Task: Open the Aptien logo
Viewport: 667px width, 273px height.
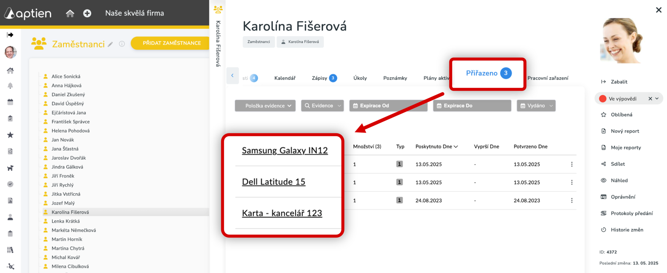Action: point(28,13)
